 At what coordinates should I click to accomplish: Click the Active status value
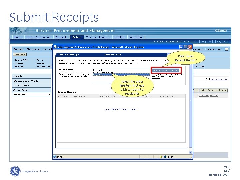tap(40, 63)
